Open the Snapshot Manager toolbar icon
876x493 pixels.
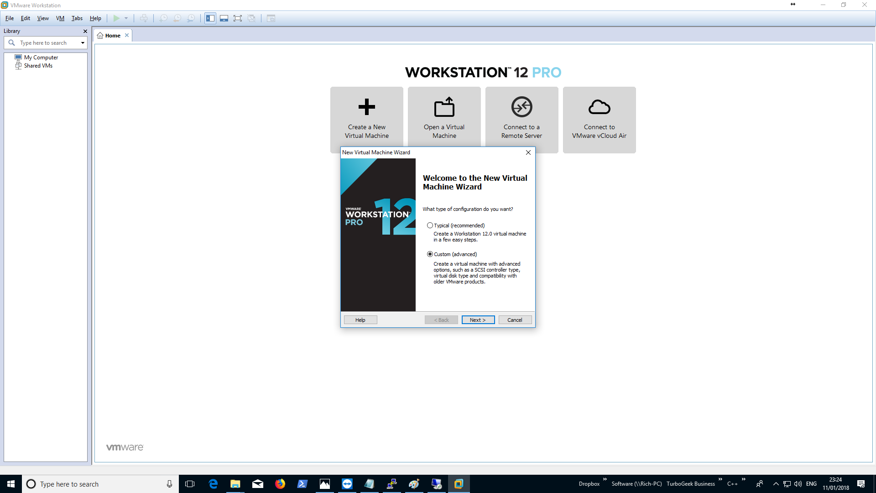click(x=191, y=18)
